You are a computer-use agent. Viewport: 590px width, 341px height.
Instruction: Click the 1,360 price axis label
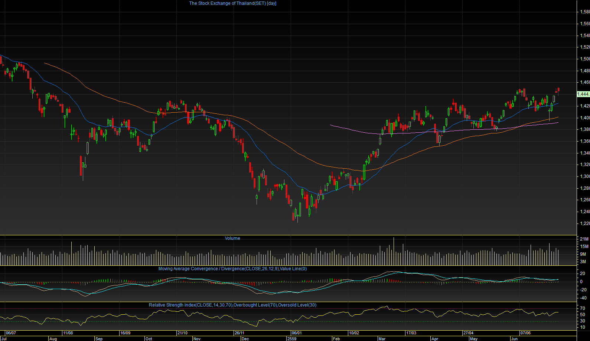pyautogui.click(x=585, y=141)
